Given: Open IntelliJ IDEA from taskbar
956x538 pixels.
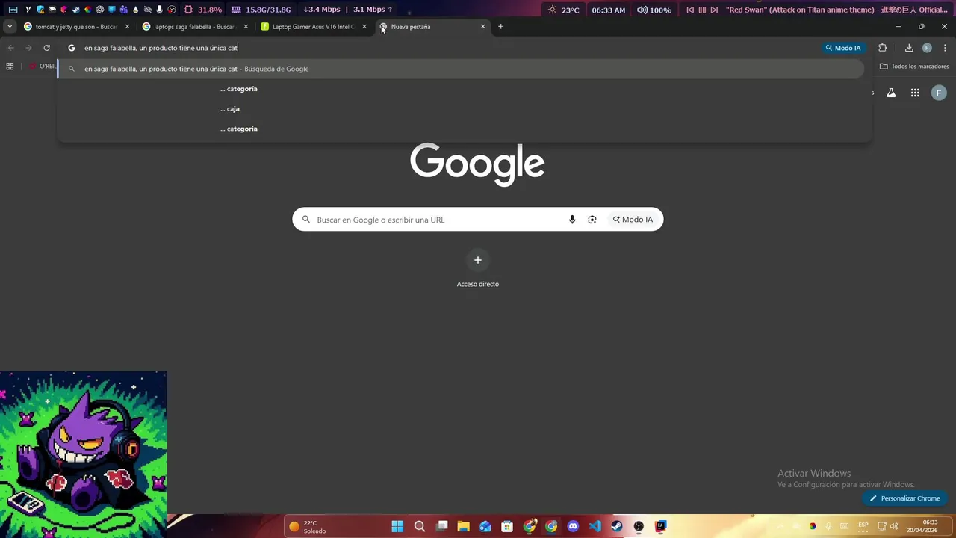Looking at the screenshot, I should 660,526.
